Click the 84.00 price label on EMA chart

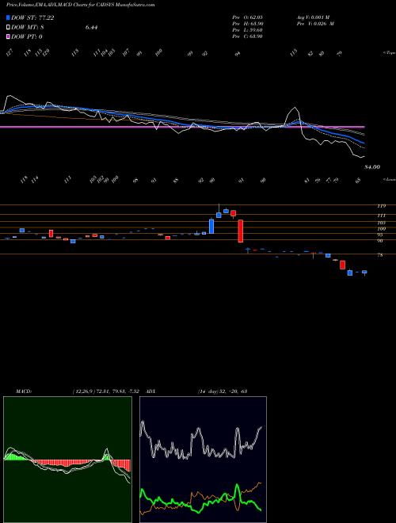pyautogui.click(x=372, y=167)
